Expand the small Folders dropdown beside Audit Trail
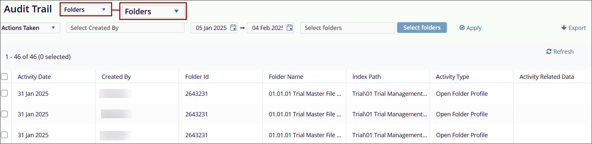Screen dimensions: 592x144 (104, 9)
